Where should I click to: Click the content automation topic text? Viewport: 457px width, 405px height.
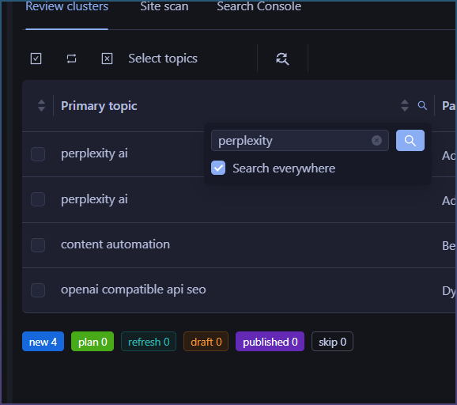coord(115,244)
